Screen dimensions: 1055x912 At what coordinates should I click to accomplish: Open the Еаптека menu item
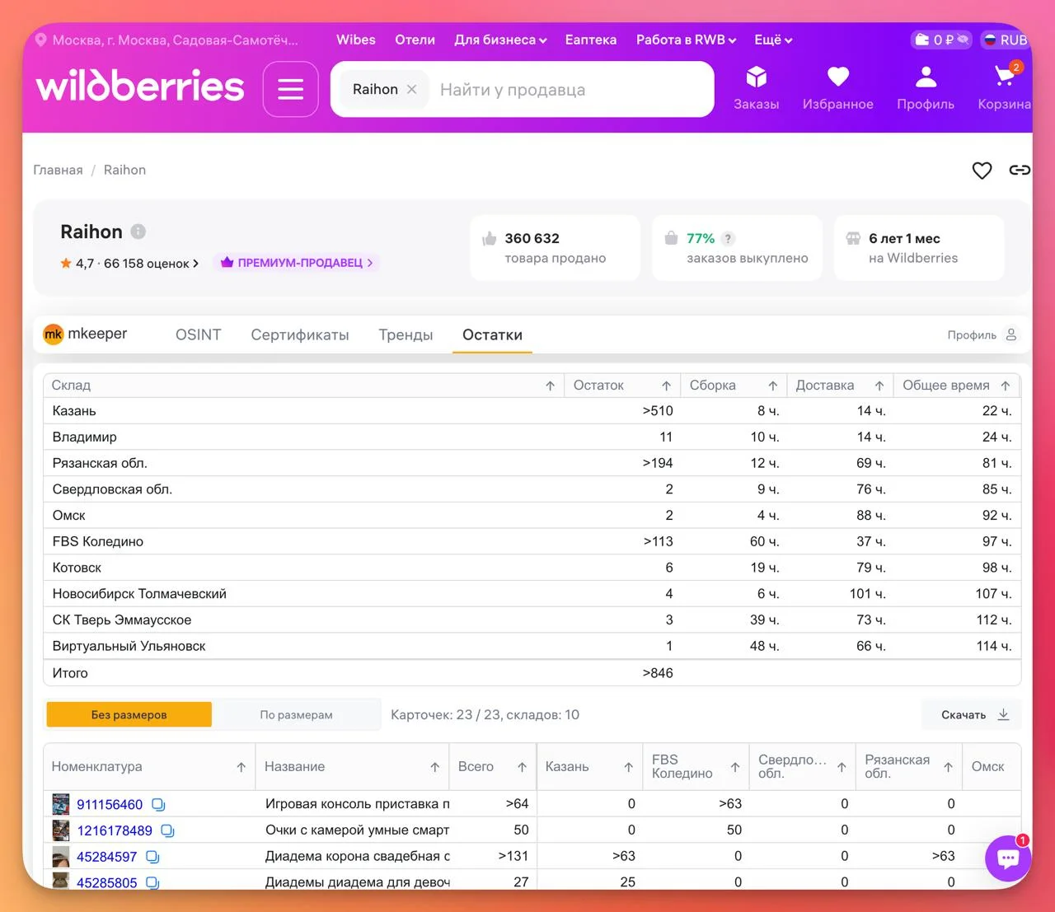(591, 40)
